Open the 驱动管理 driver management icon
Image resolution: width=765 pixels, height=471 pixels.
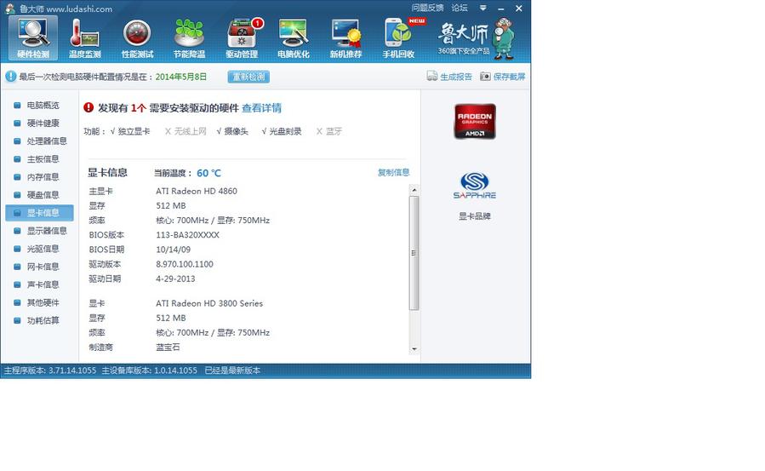242,38
